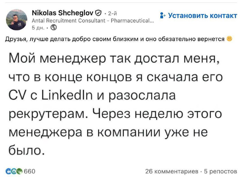Click the verified badge next to Shcheglov

click(x=98, y=13)
